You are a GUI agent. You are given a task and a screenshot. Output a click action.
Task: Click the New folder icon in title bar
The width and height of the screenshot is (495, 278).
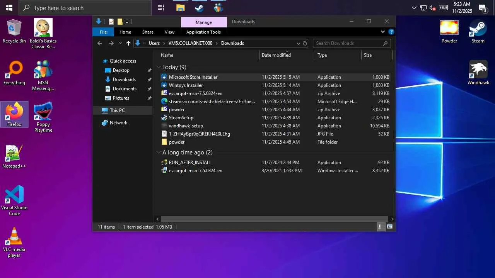coord(120,22)
